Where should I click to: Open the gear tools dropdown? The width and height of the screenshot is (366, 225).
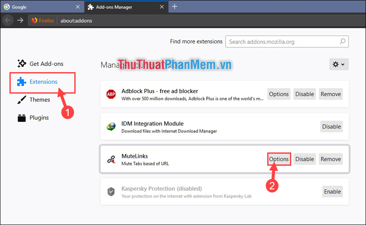coord(339,64)
